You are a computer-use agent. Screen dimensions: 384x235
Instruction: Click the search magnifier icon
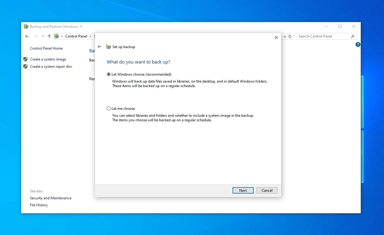point(353,36)
